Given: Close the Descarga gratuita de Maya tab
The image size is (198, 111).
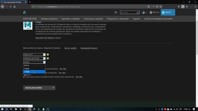Looking at the screenshot, I should [25, 2].
